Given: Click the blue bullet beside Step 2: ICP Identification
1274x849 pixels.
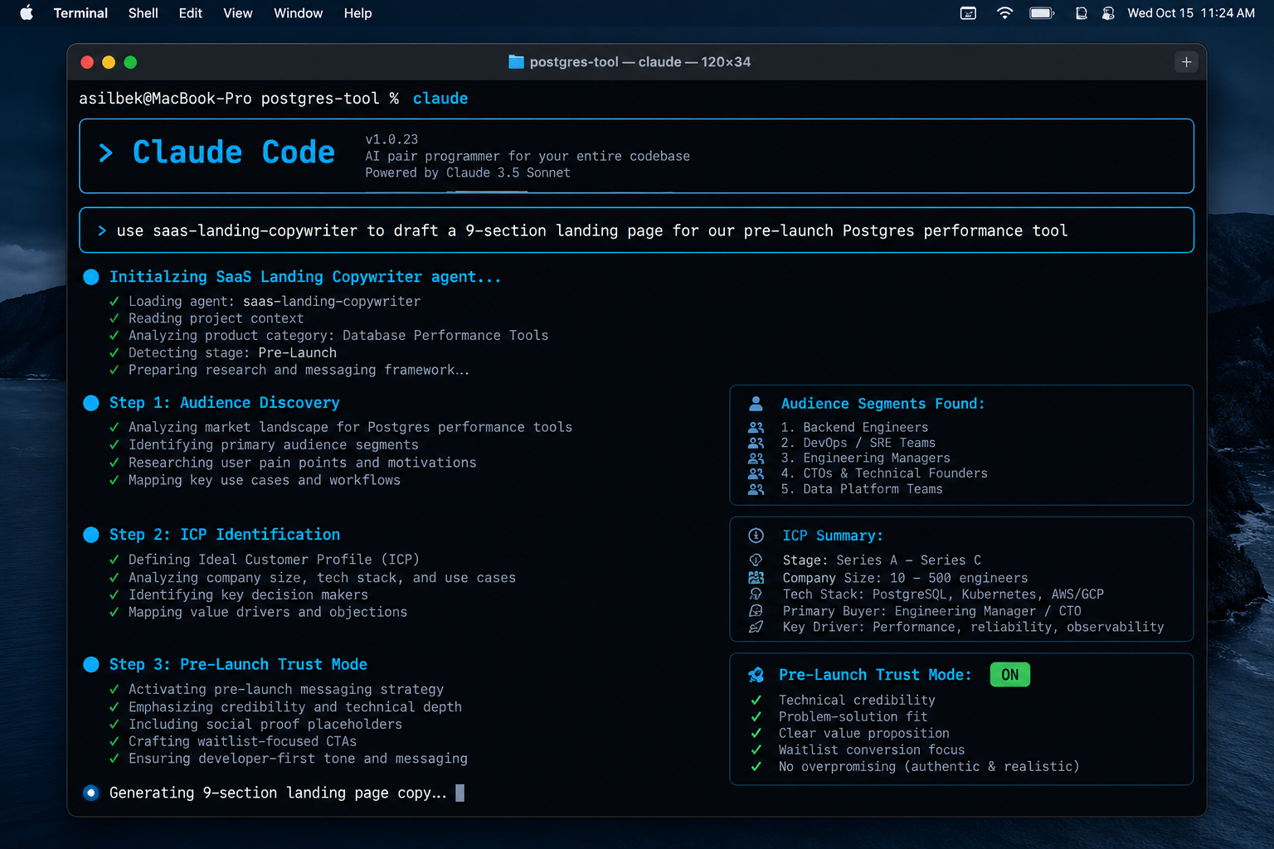Looking at the screenshot, I should [91, 535].
